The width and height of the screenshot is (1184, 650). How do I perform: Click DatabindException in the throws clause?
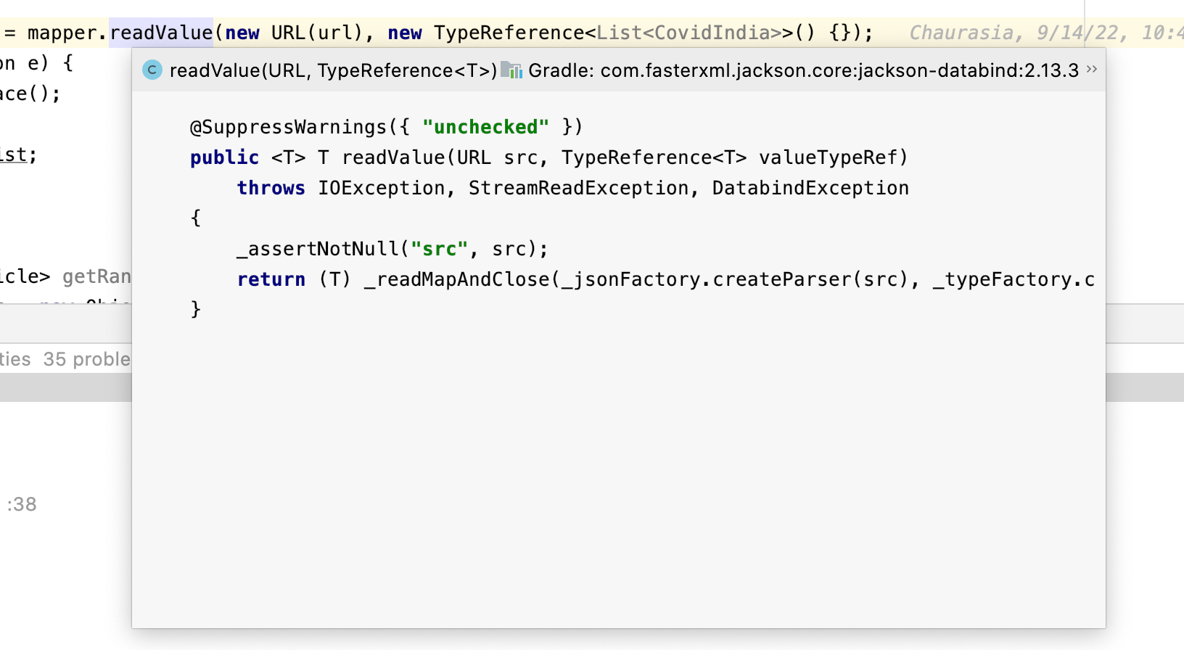(810, 188)
